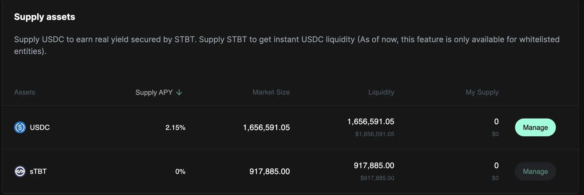Sort table by Supply APY header
Viewport: 584px width, 195px height.
coord(154,93)
